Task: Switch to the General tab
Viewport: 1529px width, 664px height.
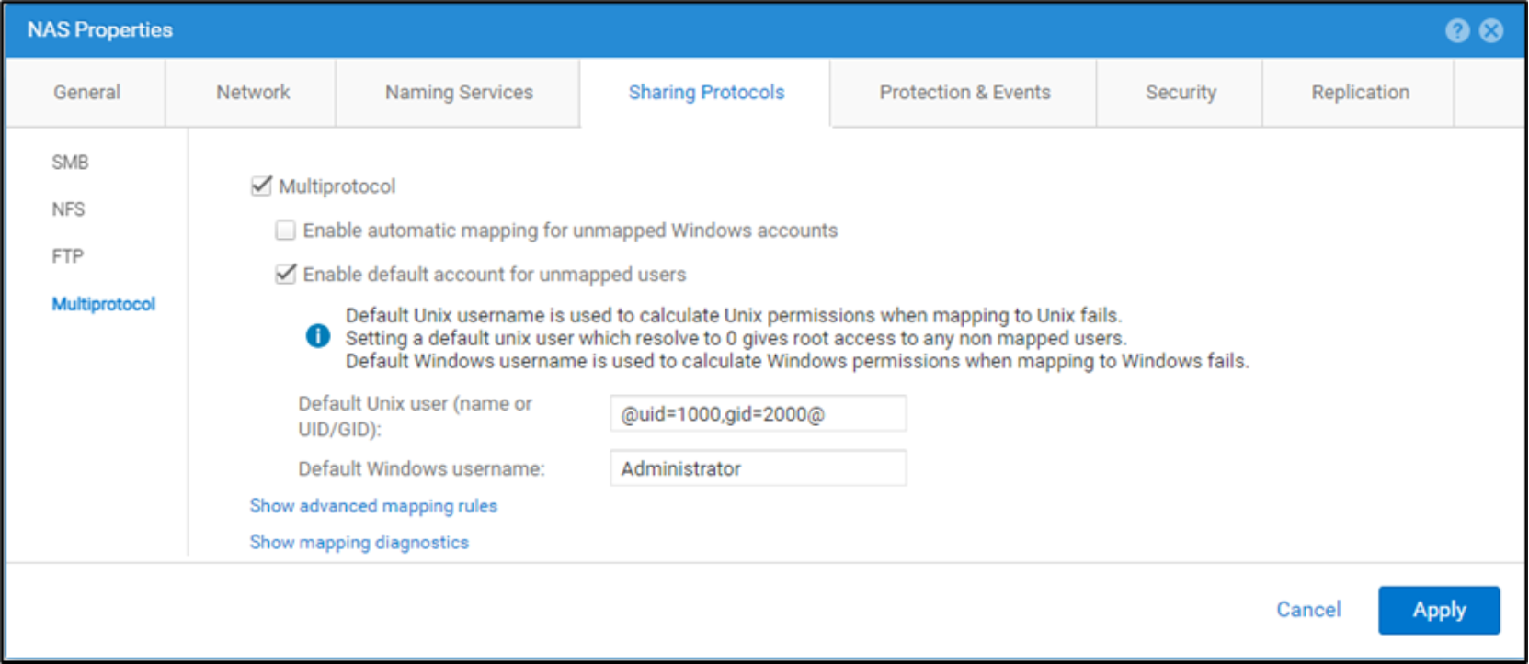Action: point(86,92)
